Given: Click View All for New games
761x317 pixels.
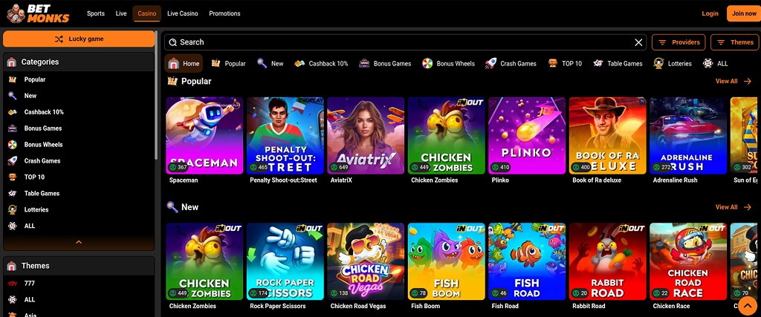Looking at the screenshot, I should click(x=734, y=207).
